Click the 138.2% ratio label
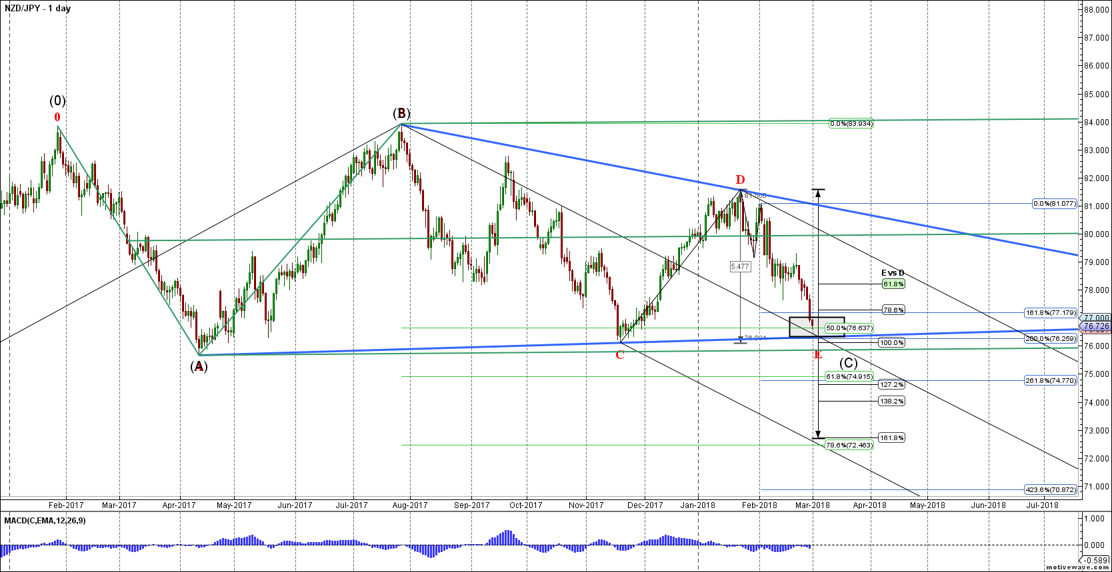Screen dimensions: 1112x572 coord(892,401)
